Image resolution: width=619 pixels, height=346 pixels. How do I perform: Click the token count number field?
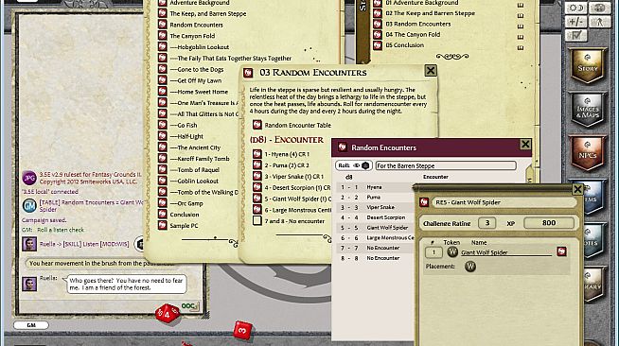433,252
